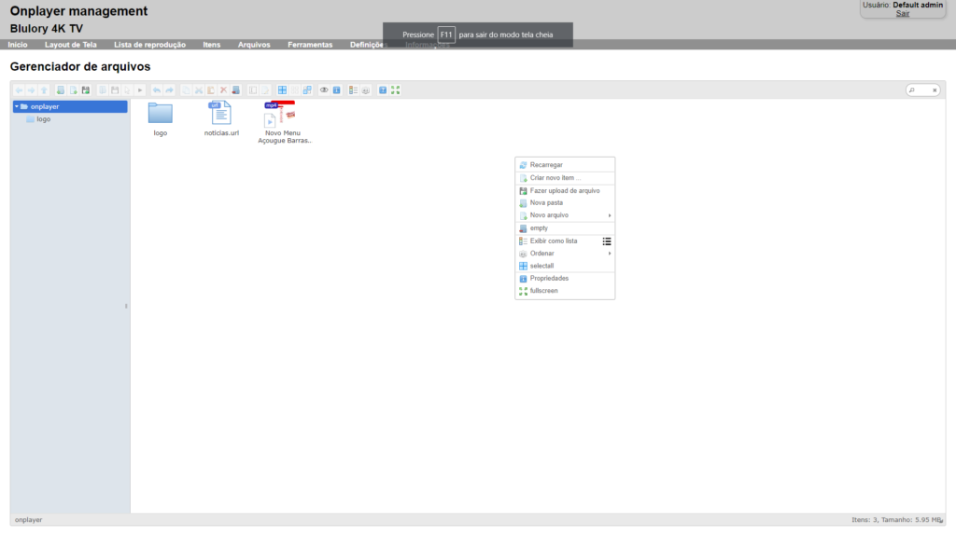Collapse the onplayer tree node arrow

(17, 106)
